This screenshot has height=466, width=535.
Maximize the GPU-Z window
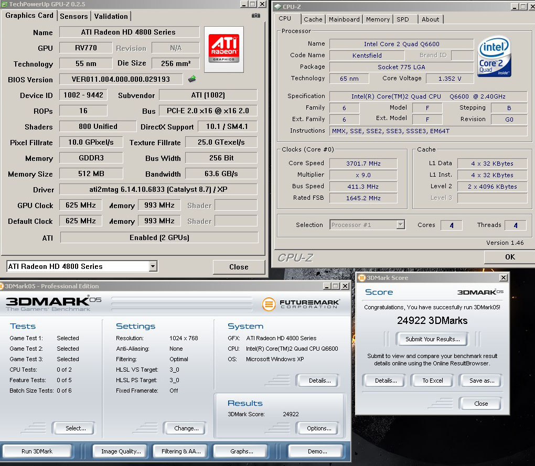pos(253,4)
